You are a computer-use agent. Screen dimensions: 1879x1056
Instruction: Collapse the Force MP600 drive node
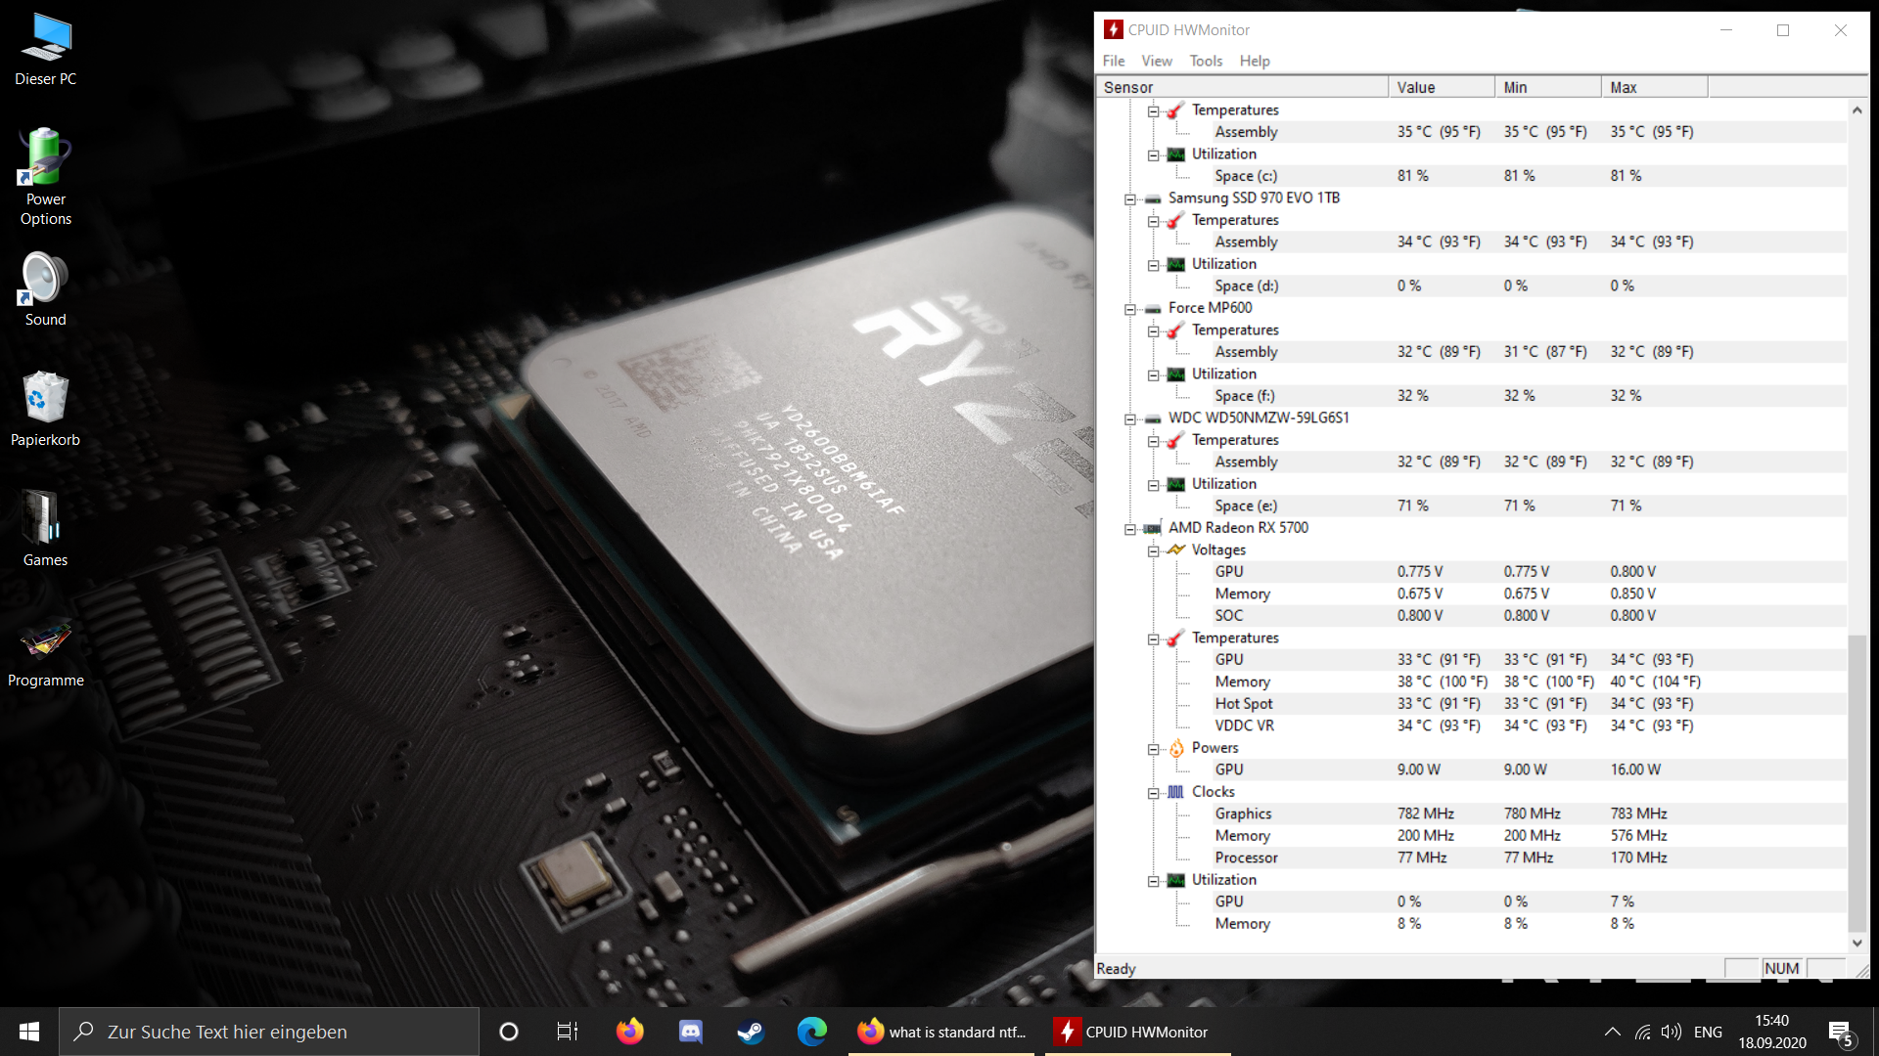pyautogui.click(x=1130, y=309)
